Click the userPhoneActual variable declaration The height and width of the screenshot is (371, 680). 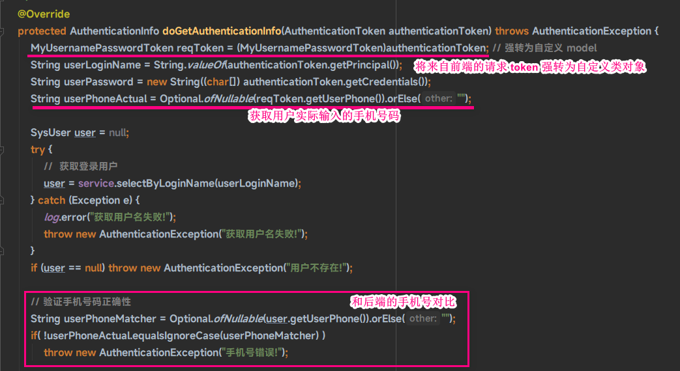pos(106,99)
